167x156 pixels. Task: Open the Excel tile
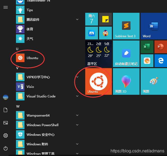click(147, 47)
